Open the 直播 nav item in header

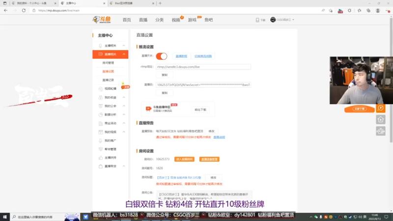[143, 20]
